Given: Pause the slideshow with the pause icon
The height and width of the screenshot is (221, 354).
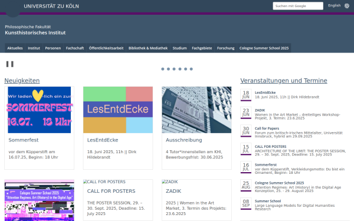Looking at the screenshot, I should pos(9,64).
